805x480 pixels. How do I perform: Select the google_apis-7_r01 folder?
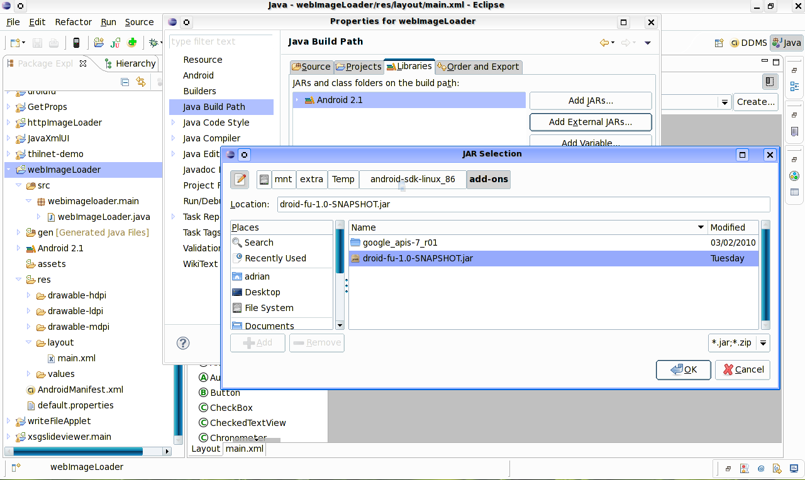coord(553,243)
